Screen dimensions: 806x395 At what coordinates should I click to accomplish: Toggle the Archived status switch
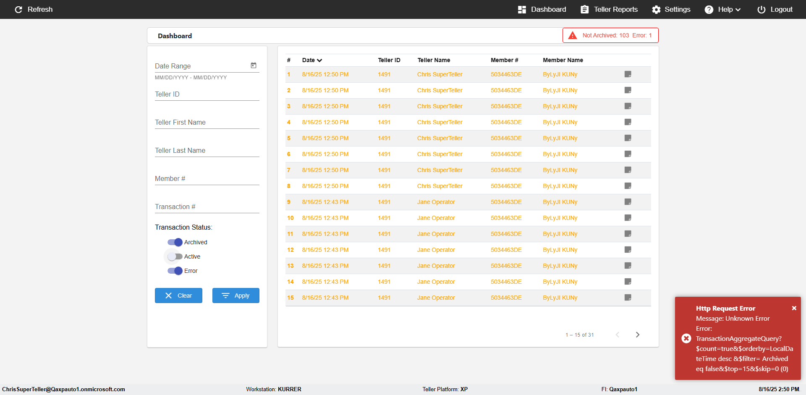point(175,242)
